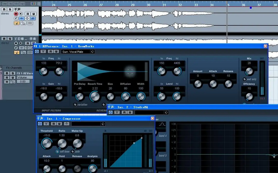
Task: Open RoomWorks preset management diamond icon
Action: click(x=92, y=52)
